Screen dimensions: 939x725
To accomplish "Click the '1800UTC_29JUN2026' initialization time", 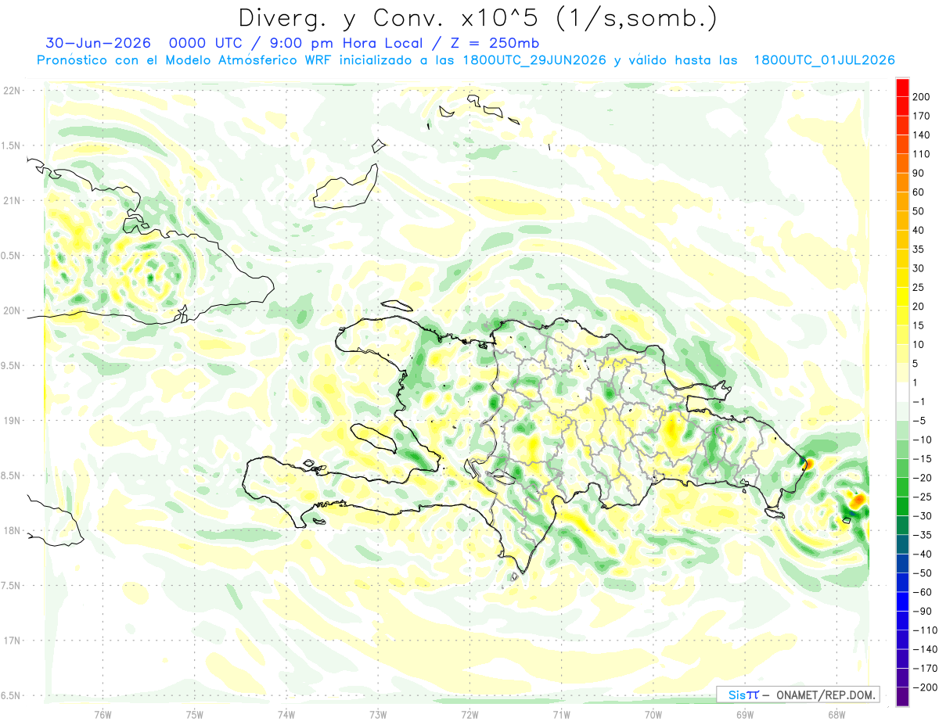I will 534,60.
